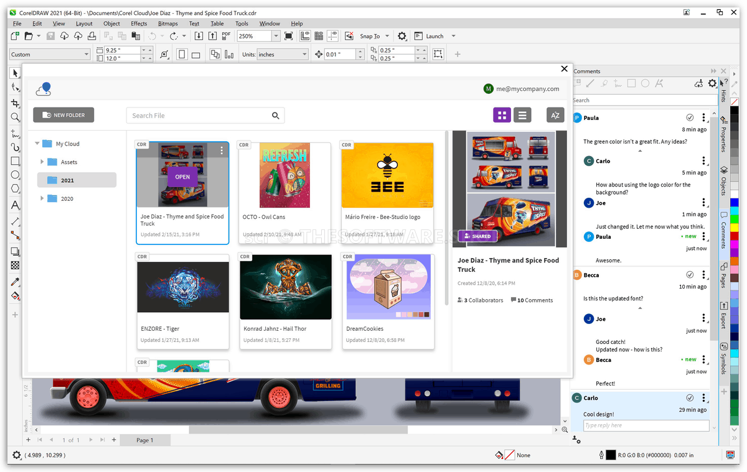Click OPEN on the Joe Diaz file
Image resolution: width=747 pixels, height=472 pixels.
(x=182, y=177)
